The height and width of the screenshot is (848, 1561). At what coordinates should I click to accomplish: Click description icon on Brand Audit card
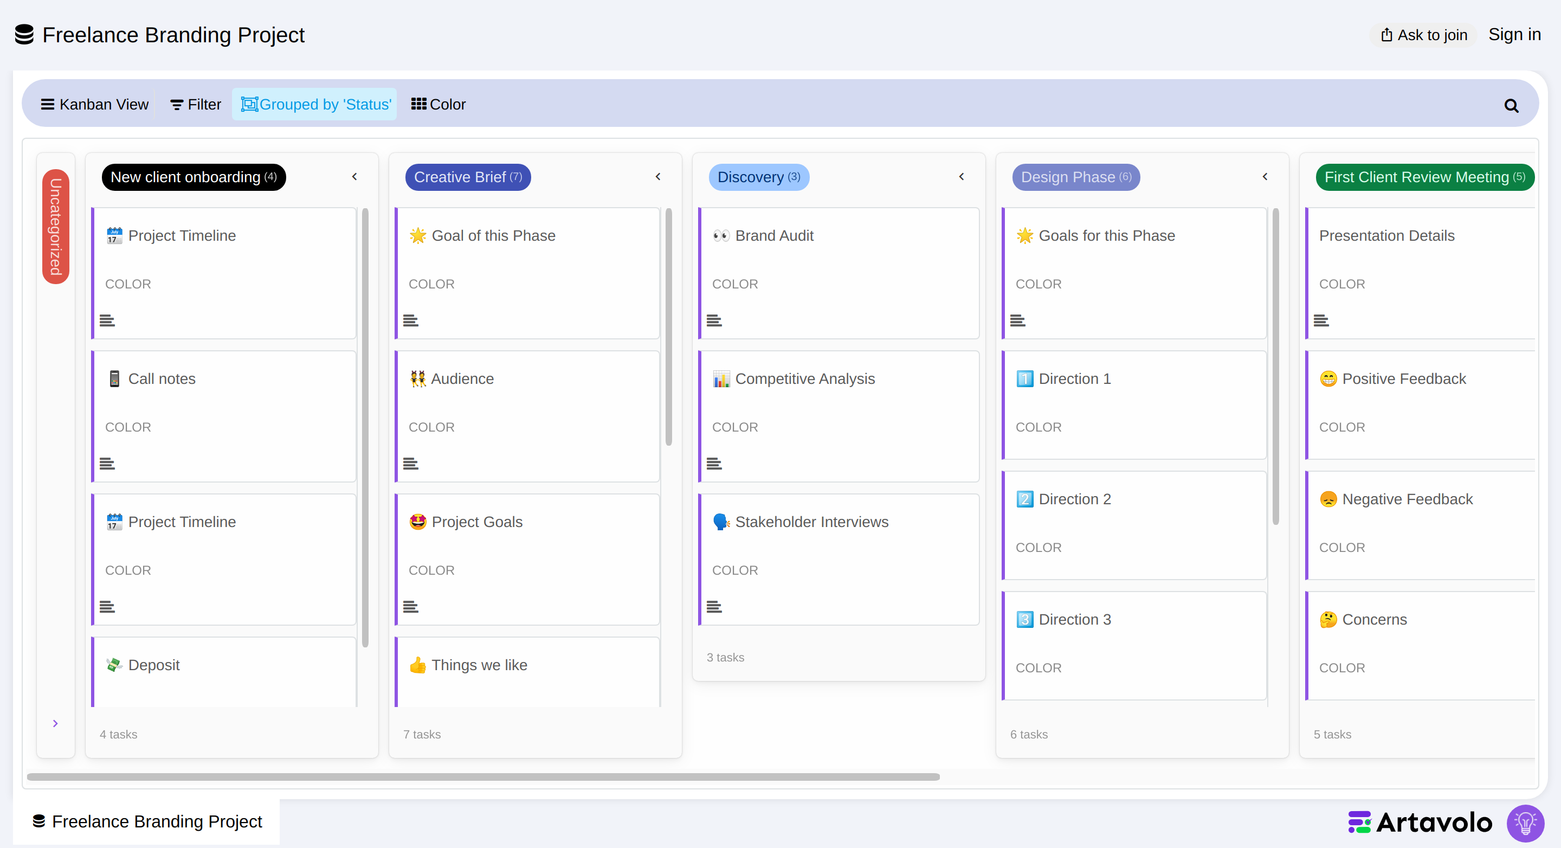tap(714, 320)
